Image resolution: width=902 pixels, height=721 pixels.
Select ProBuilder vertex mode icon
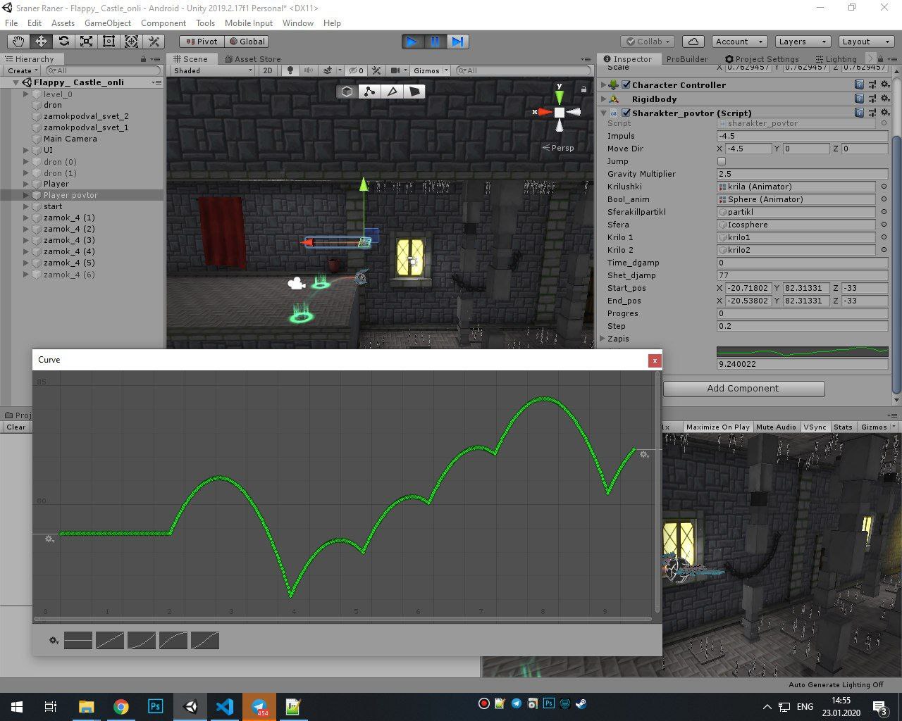[x=369, y=92]
